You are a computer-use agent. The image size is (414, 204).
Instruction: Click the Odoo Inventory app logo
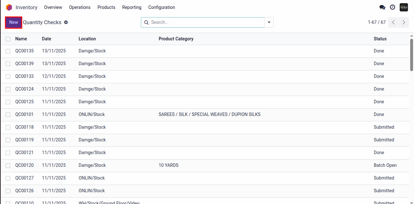pos(9,7)
